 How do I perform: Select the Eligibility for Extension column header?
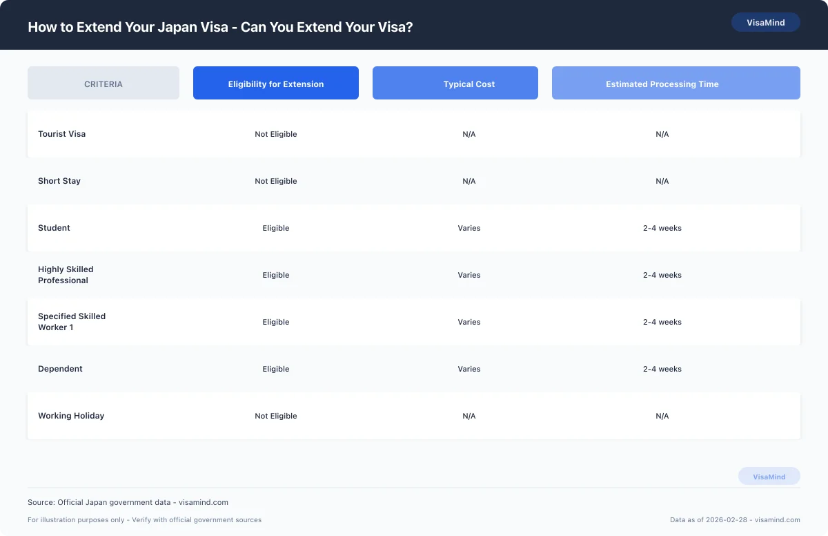click(275, 83)
